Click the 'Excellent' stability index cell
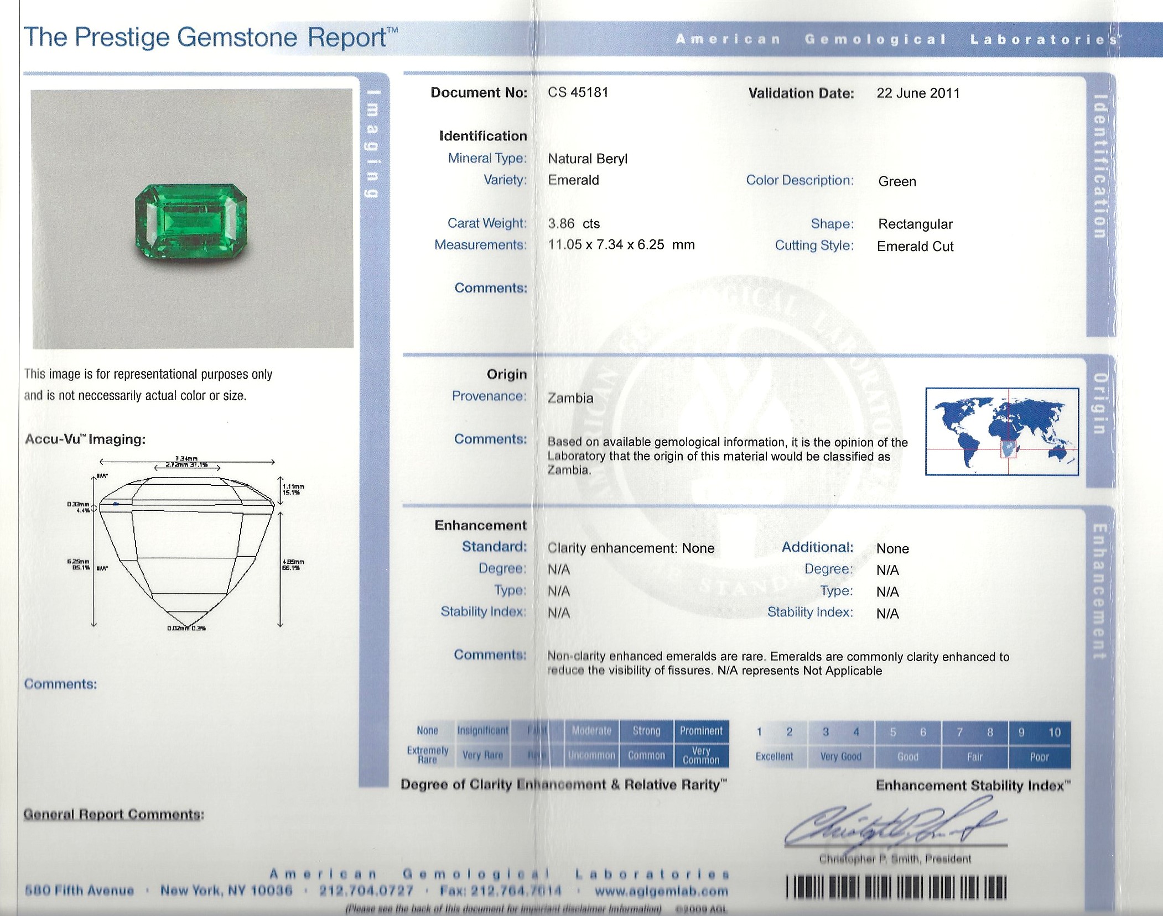 click(774, 757)
